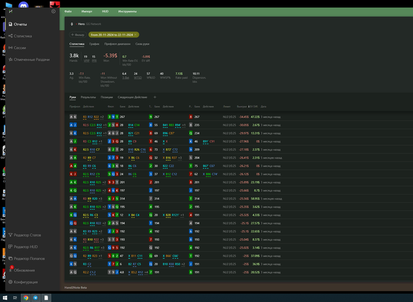Collapse the sidebar with the arrow circle icon
The width and height of the screenshot is (413, 302).
point(54,11)
